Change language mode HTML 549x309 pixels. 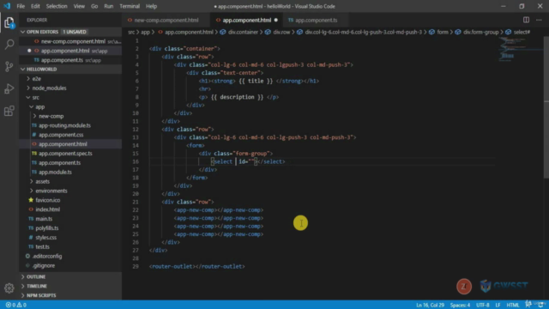click(513, 305)
